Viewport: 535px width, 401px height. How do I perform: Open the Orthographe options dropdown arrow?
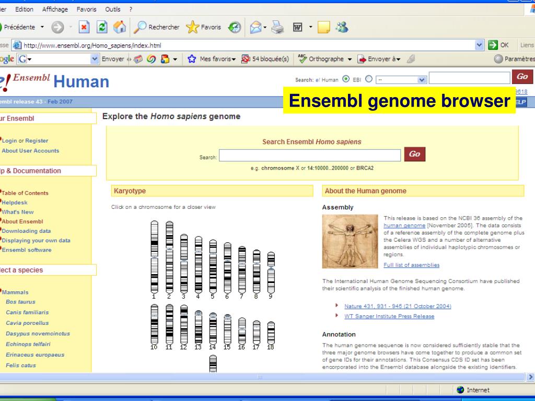pos(350,60)
